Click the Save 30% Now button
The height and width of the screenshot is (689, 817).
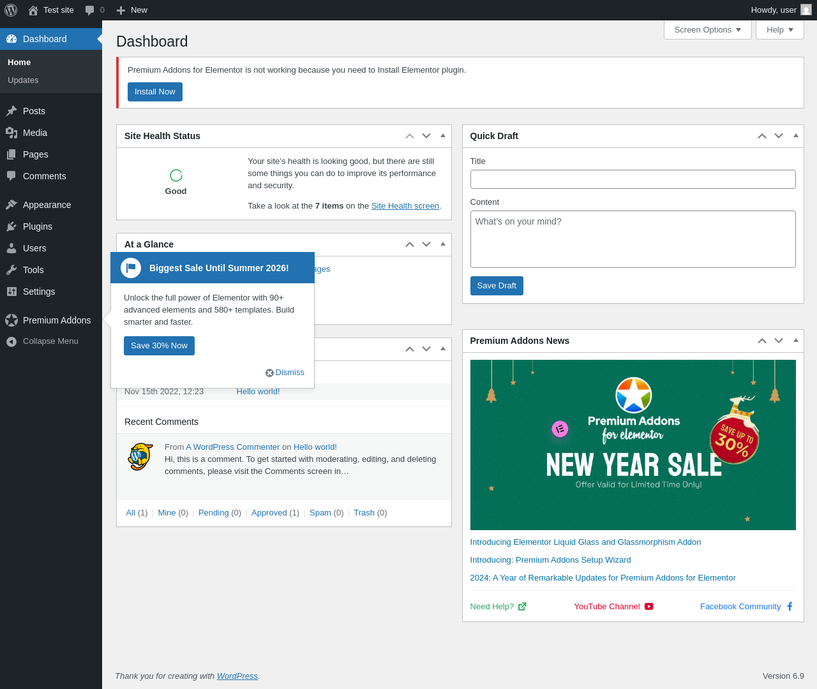159,346
